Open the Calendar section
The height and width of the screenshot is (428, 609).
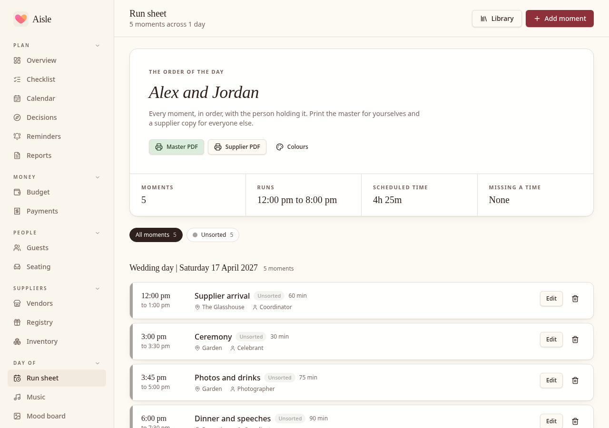[x=57, y=98]
